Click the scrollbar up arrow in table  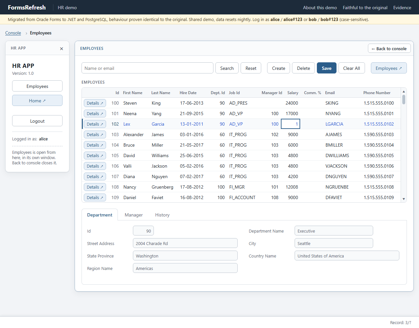pos(404,92)
